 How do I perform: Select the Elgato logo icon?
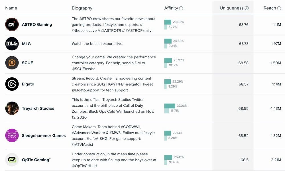12,84
